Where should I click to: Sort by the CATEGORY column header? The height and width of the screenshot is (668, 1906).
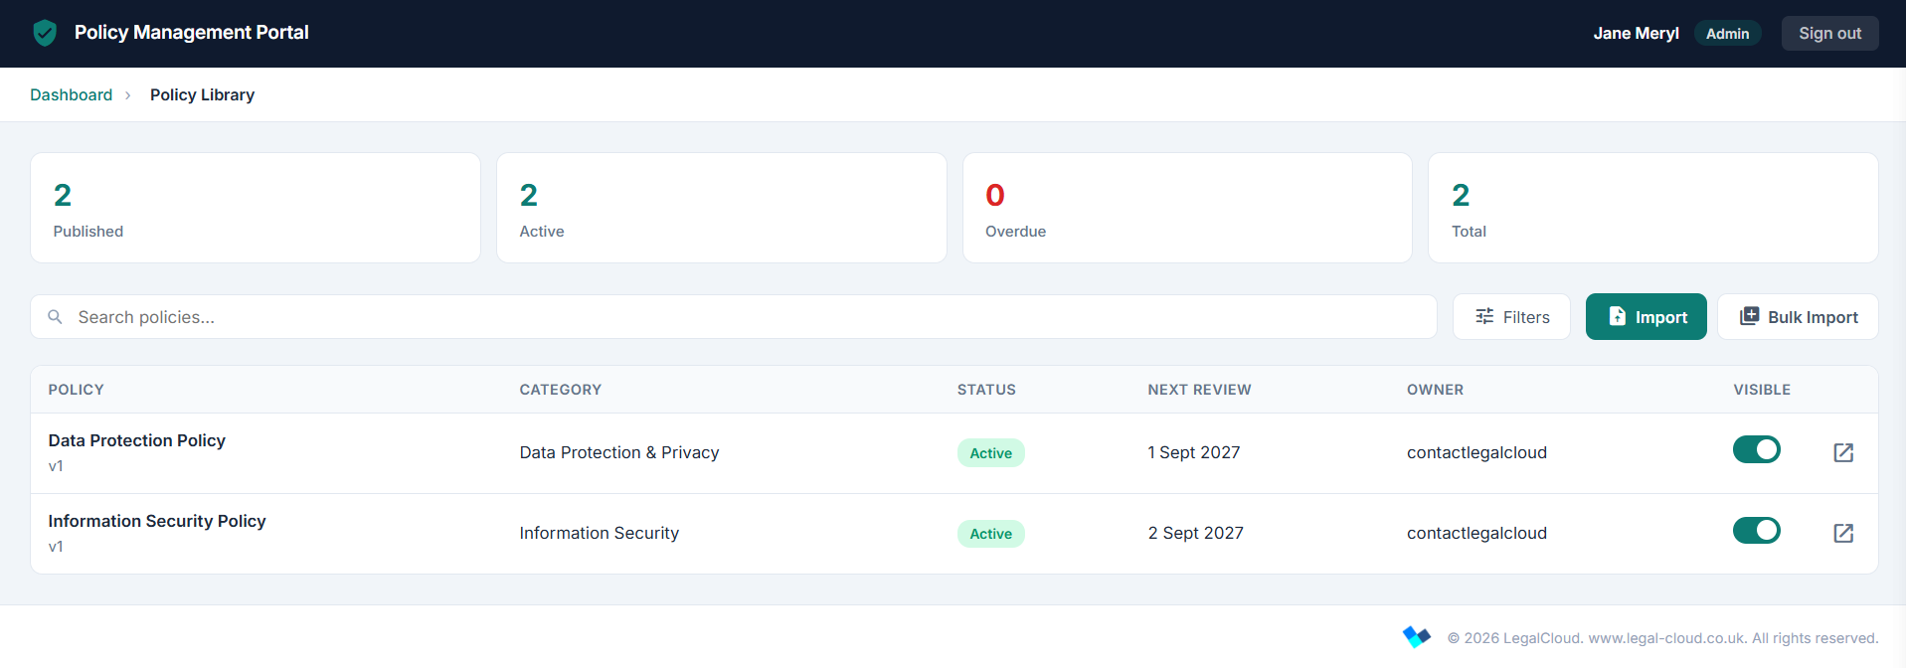tap(561, 390)
